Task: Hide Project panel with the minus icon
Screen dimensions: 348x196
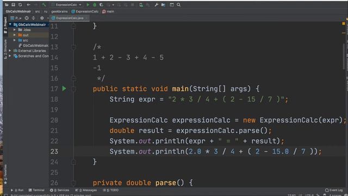Action: (48, 18)
